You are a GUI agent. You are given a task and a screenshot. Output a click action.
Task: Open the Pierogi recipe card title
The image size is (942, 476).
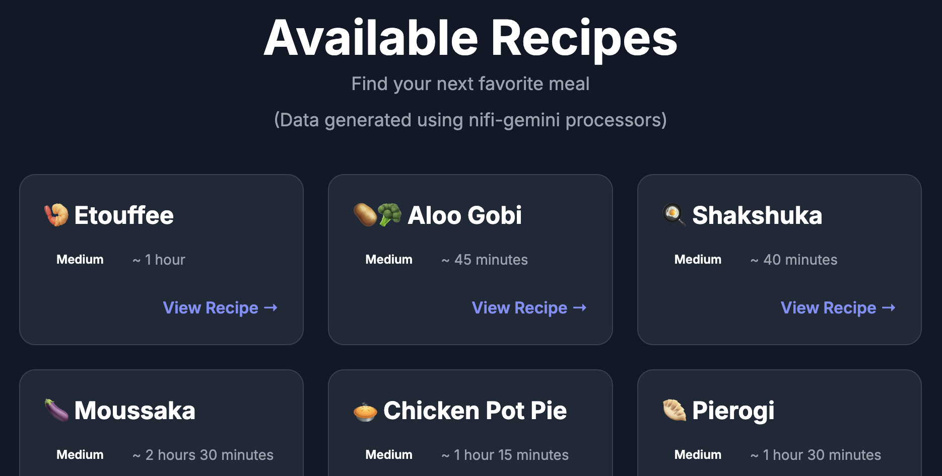coord(733,412)
